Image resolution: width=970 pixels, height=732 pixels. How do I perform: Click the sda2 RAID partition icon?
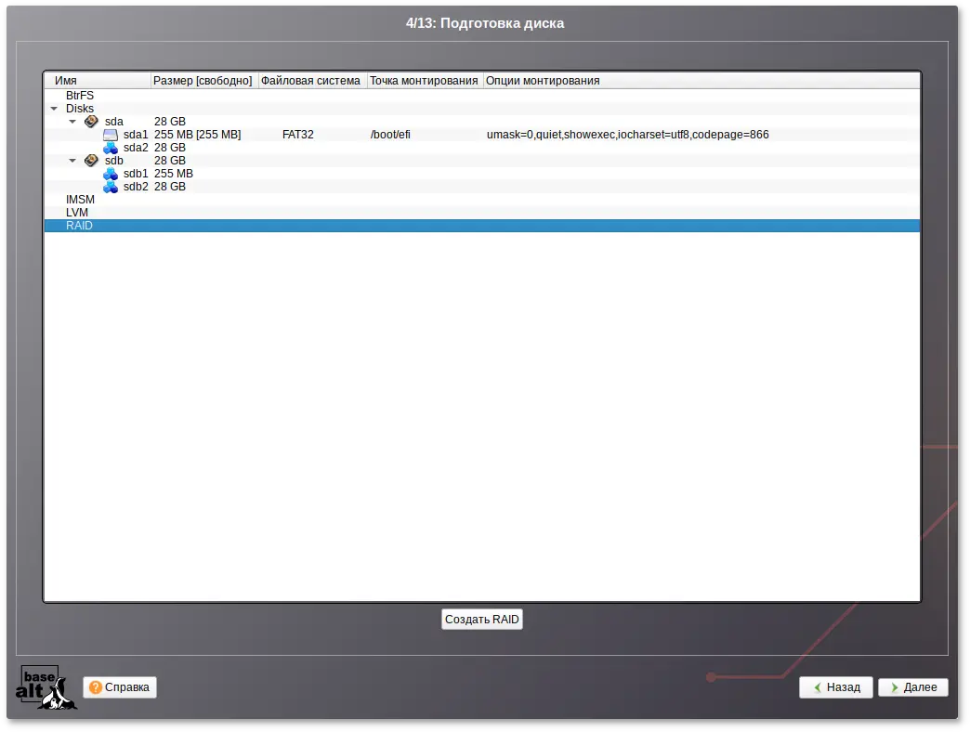(x=111, y=148)
